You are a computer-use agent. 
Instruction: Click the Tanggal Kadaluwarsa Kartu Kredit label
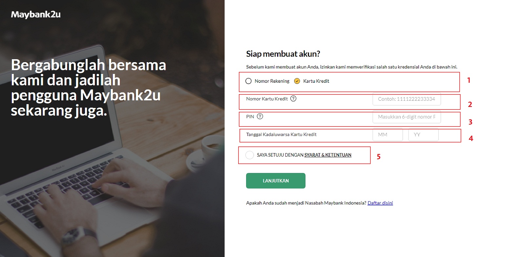point(281,134)
